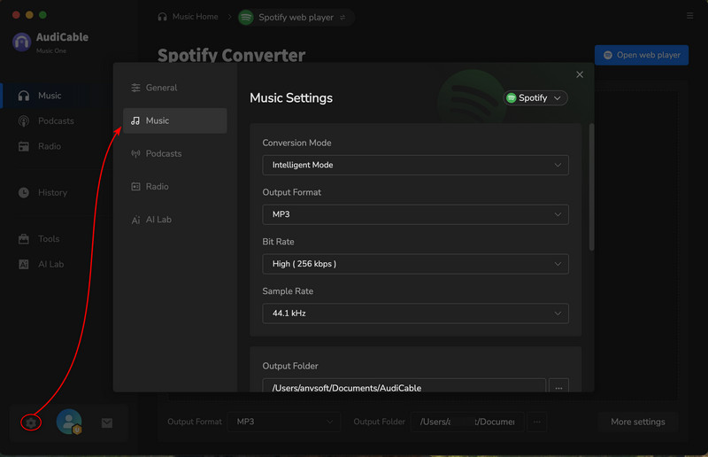
Task: Open the settings gear icon
Action: tap(31, 422)
